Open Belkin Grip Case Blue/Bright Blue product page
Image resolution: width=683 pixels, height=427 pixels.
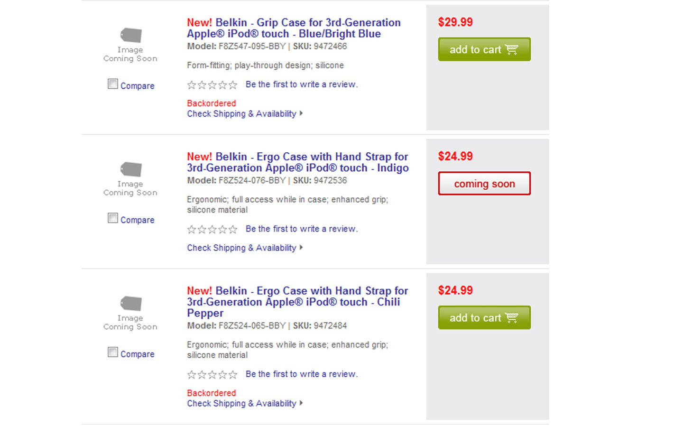(x=294, y=28)
